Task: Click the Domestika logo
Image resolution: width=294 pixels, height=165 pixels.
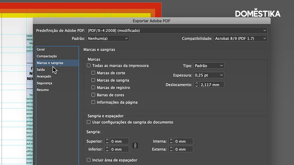Action: click(258, 14)
